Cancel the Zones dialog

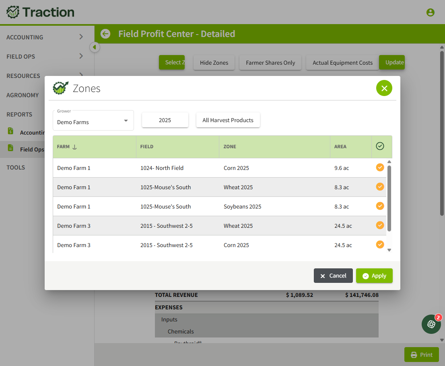tap(333, 276)
